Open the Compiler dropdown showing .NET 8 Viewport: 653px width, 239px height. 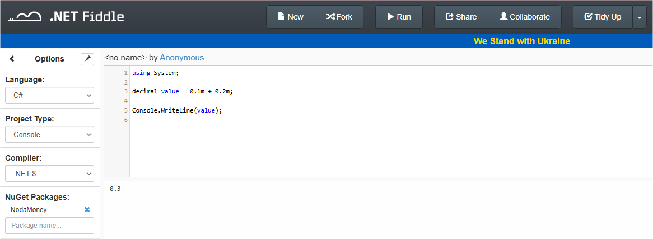point(49,174)
